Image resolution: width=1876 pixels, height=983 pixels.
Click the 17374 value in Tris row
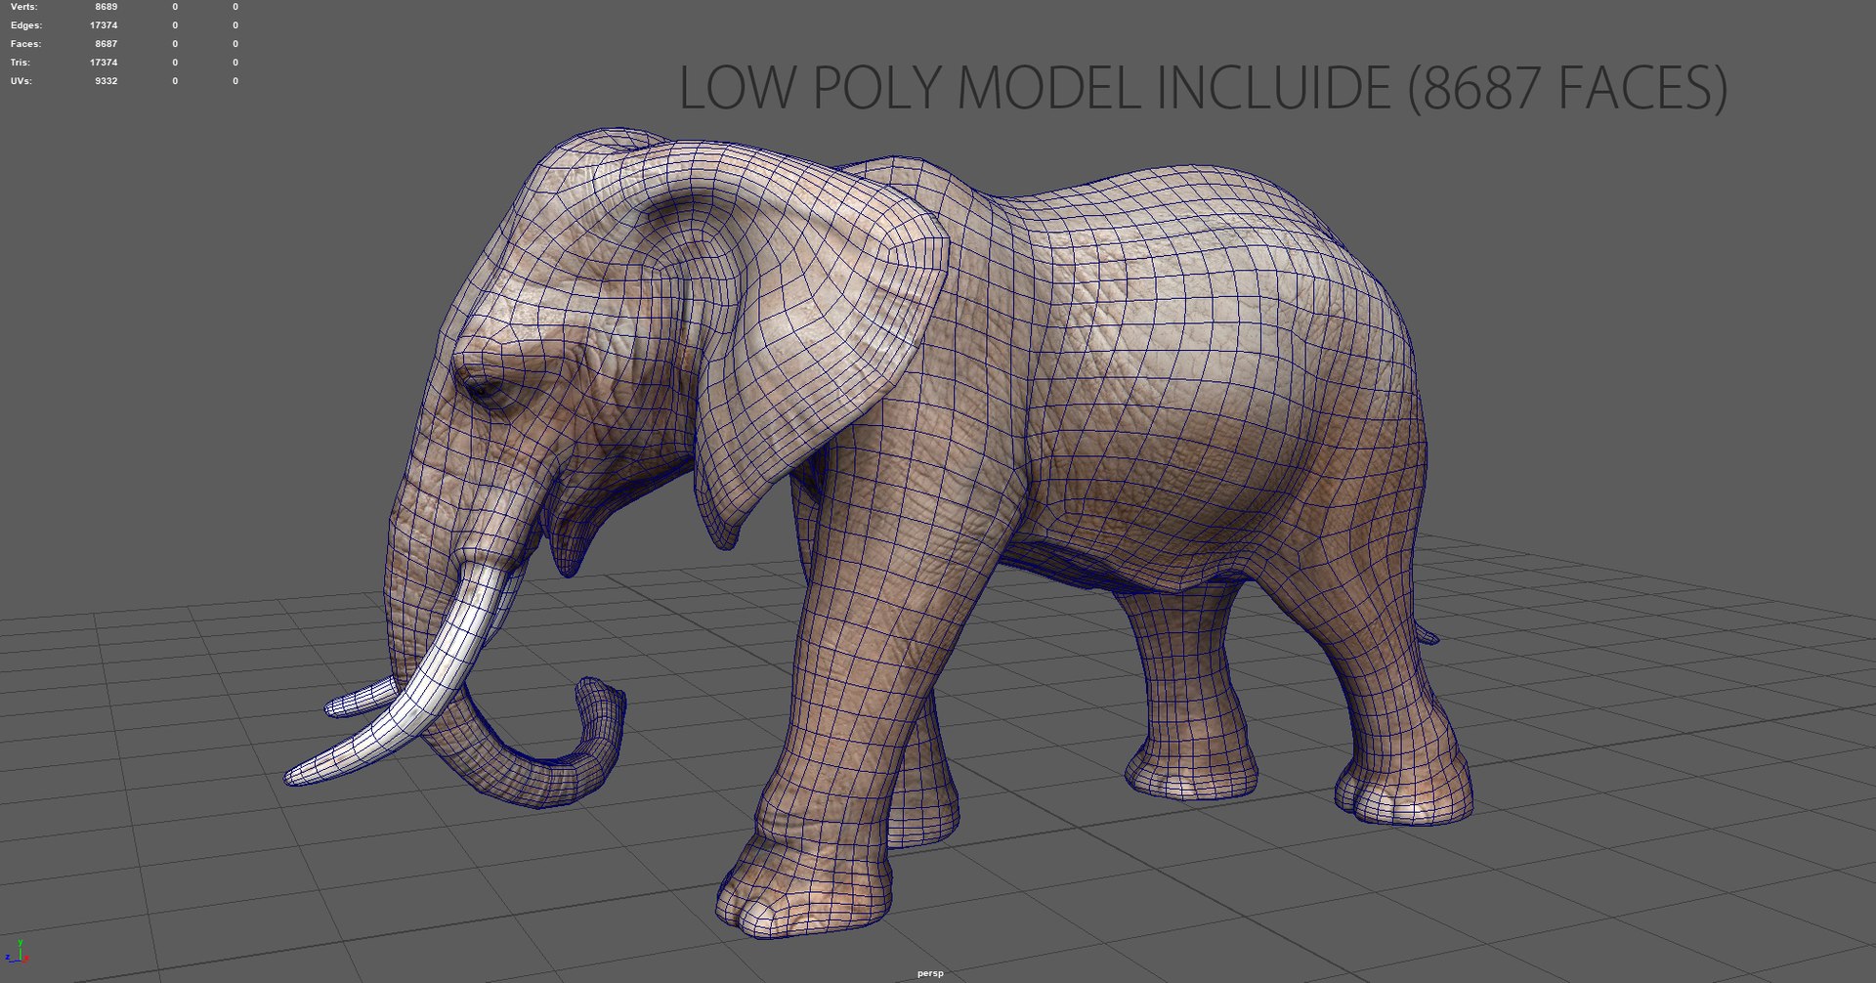(104, 63)
